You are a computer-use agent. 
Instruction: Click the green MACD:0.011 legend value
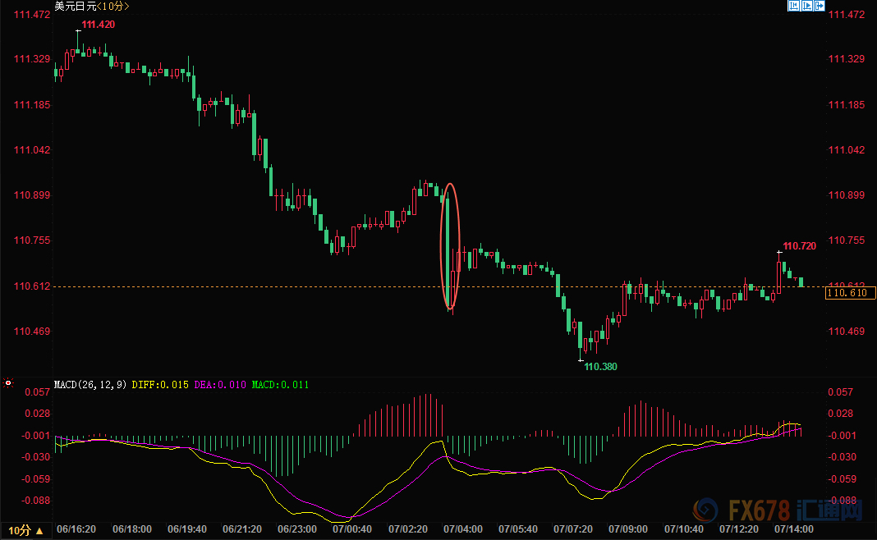click(x=280, y=384)
